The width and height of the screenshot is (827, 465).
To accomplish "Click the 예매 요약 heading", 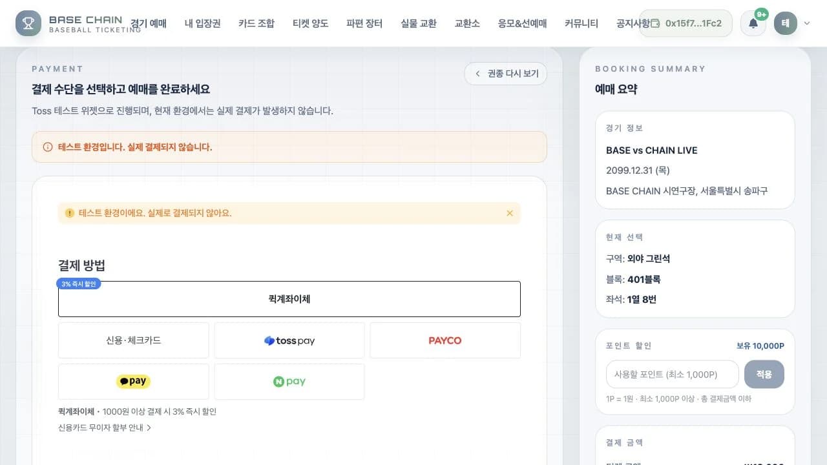I will point(616,89).
